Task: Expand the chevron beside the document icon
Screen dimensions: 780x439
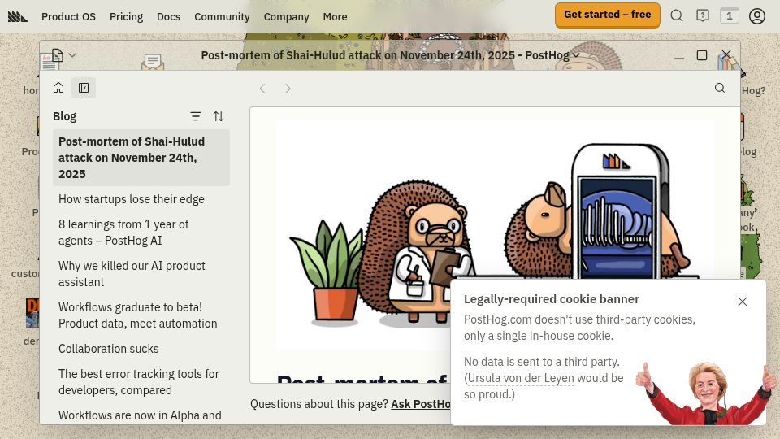Action: [72, 54]
